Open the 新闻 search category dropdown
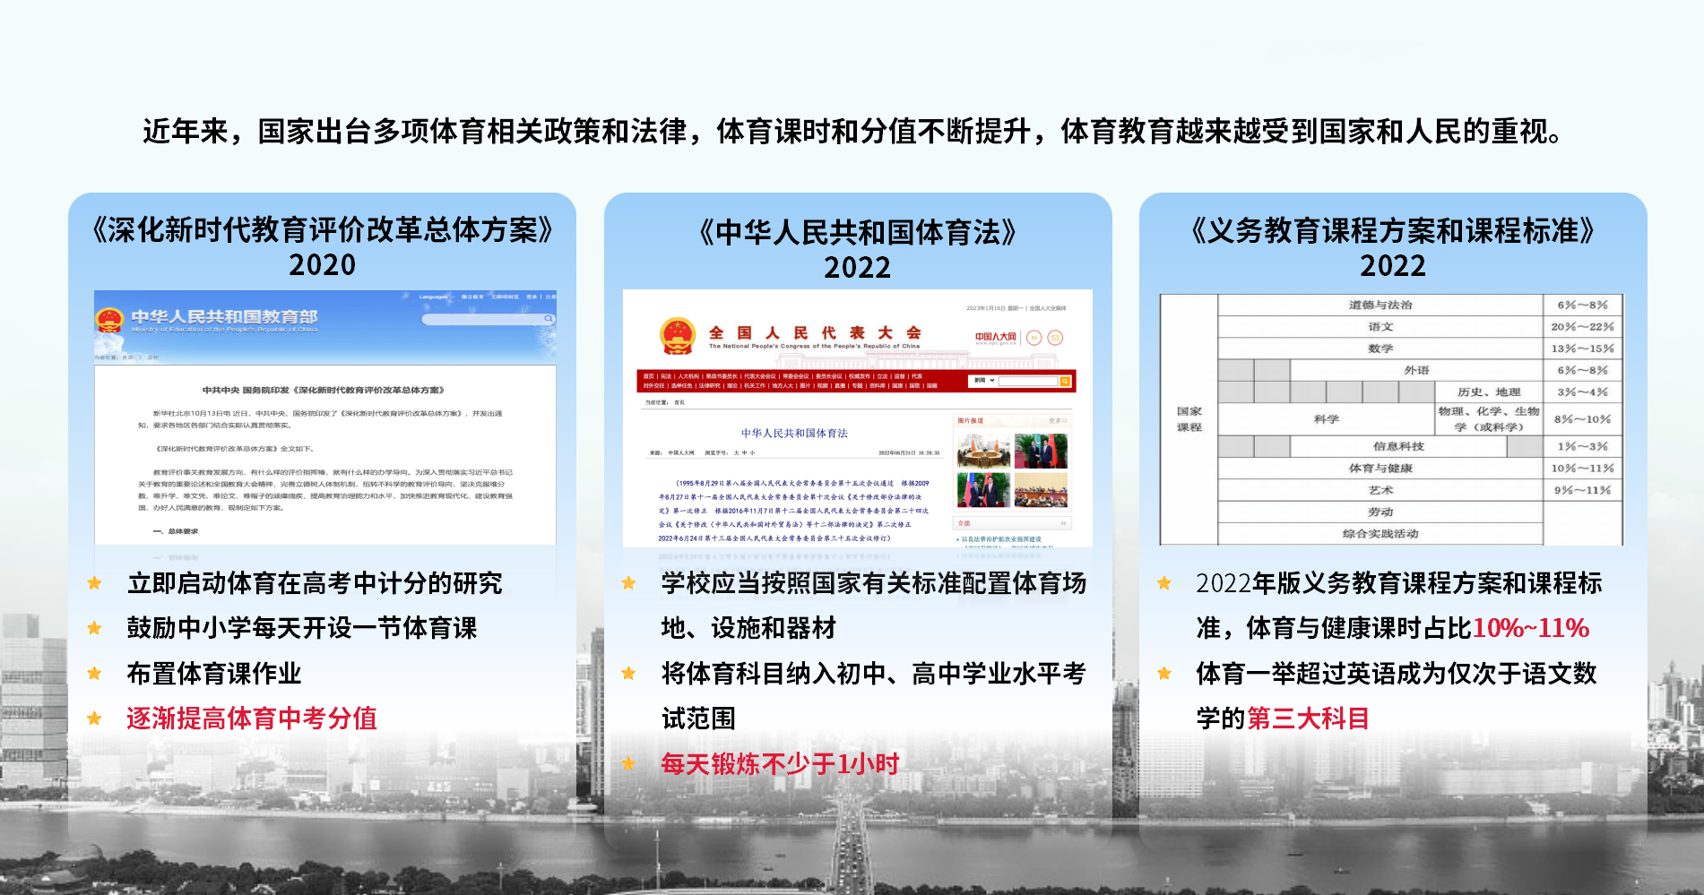The image size is (1704, 895). point(984,381)
